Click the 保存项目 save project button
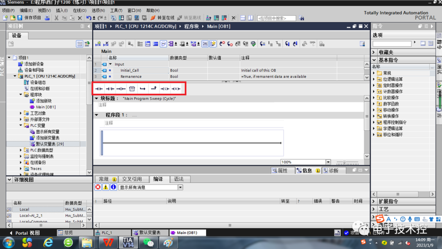The image size is (442, 249). pyautogui.click(x=29, y=18)
